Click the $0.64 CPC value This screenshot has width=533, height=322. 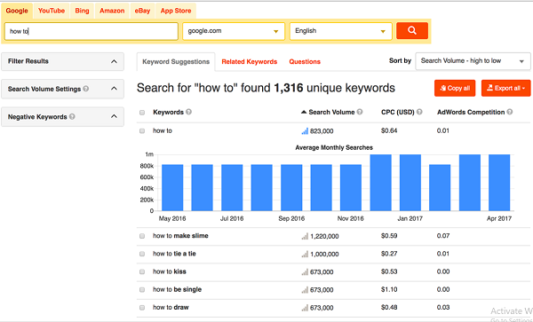click(x=389, y=130)
